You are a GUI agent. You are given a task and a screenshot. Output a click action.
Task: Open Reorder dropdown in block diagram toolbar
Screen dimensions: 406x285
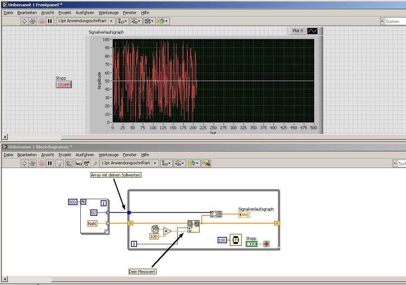(x=194, y=163)
